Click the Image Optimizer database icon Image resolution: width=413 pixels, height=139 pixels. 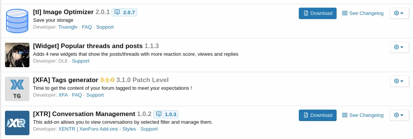coord(17,21)
